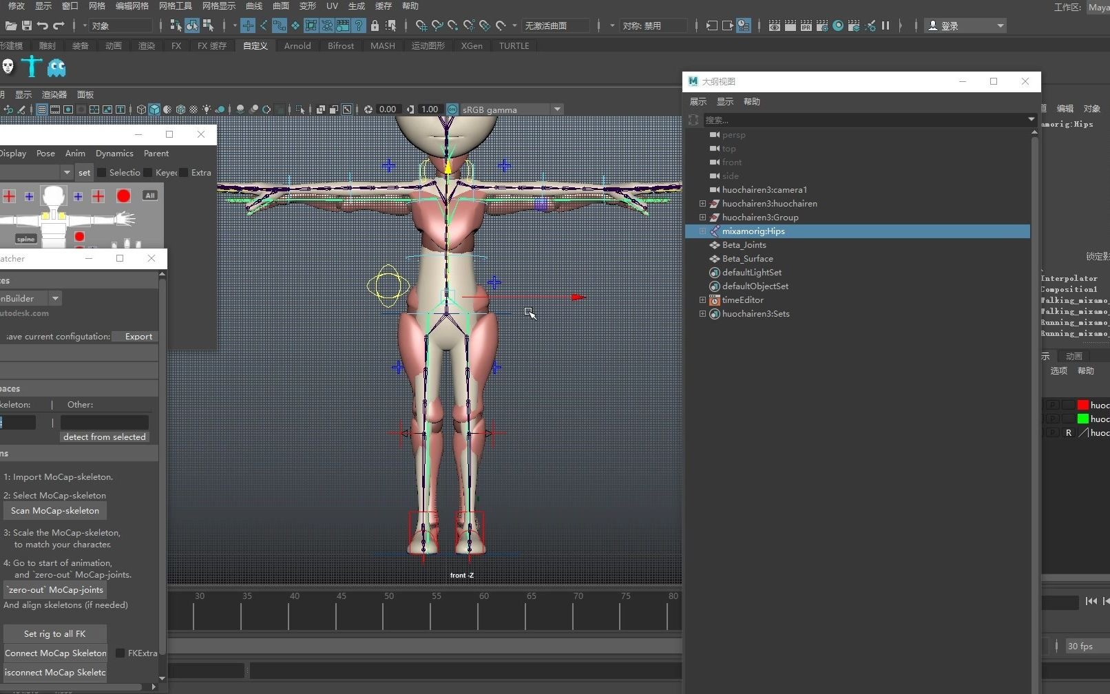Viewport: 1110px width, 694px height.
Task: Click the IPR render icon
Action: [x=806, y=26]
